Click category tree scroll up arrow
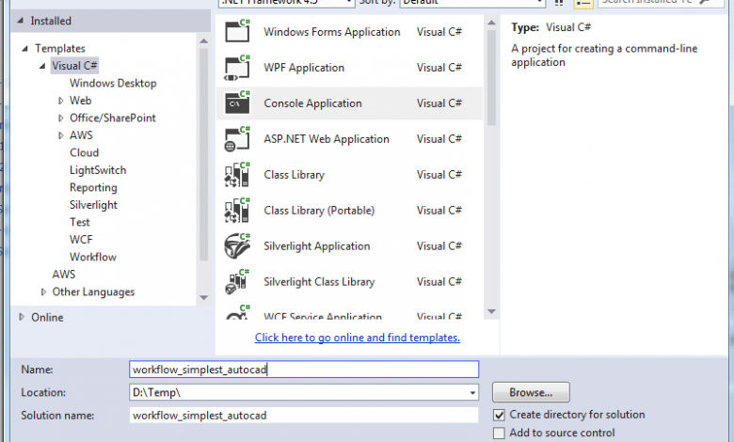Viewport: 734px width, 442px height. [x=203, y=41]
